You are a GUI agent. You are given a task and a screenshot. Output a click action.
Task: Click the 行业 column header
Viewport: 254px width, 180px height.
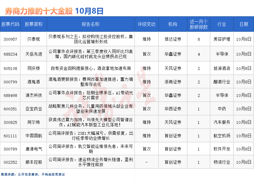click(x=222, y=24)
